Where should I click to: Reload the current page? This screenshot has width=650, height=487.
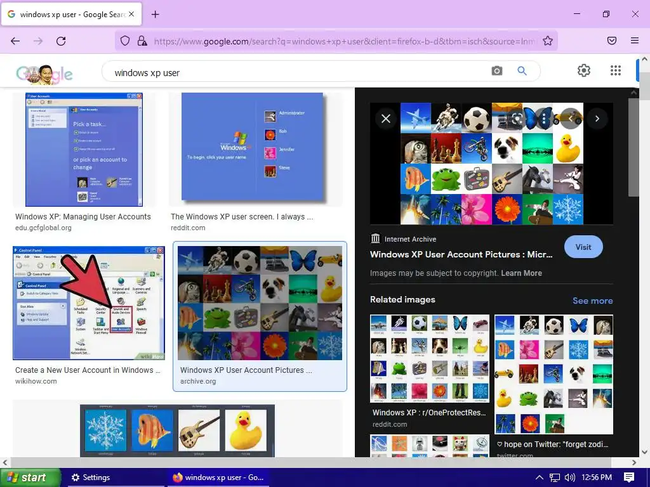click(61, 41)
